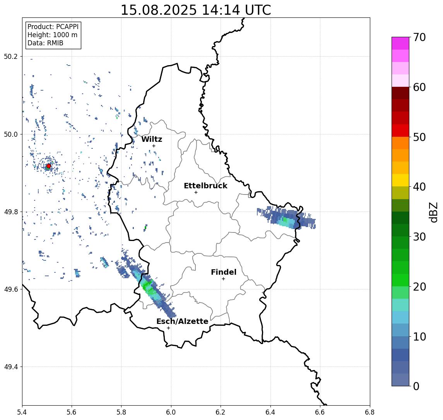
Task: Click the Findel station label
Action: coord(224,272)
